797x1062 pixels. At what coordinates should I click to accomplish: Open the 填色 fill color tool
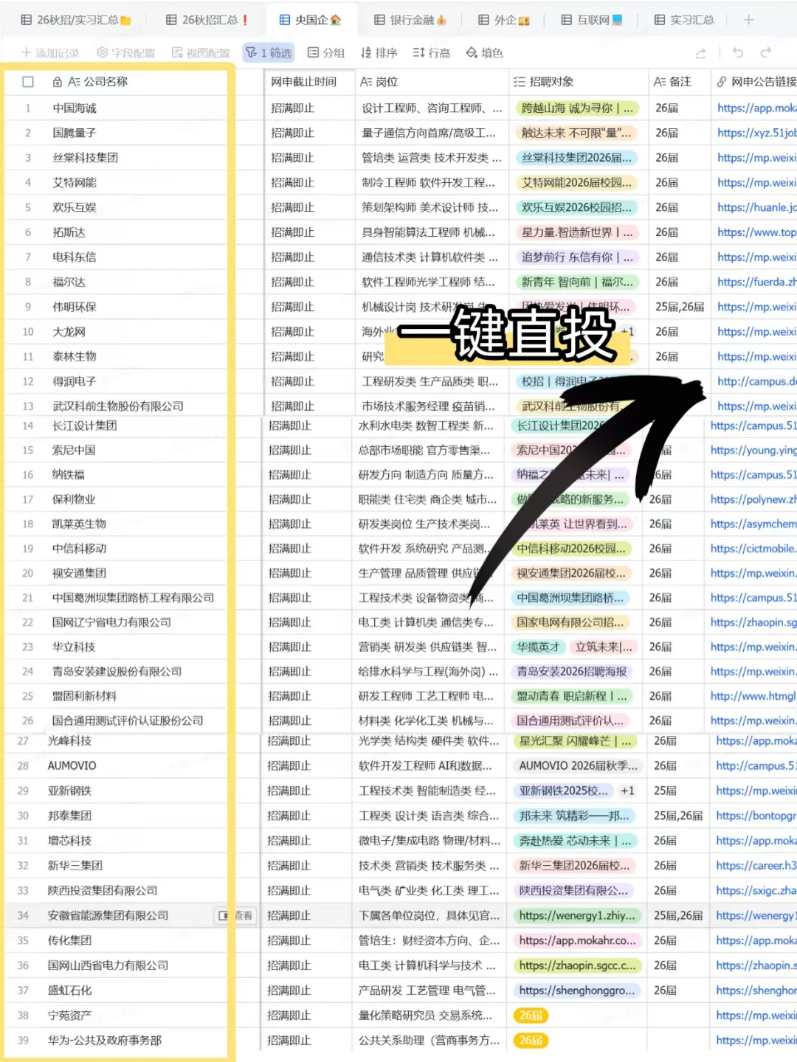coord(485,52)
